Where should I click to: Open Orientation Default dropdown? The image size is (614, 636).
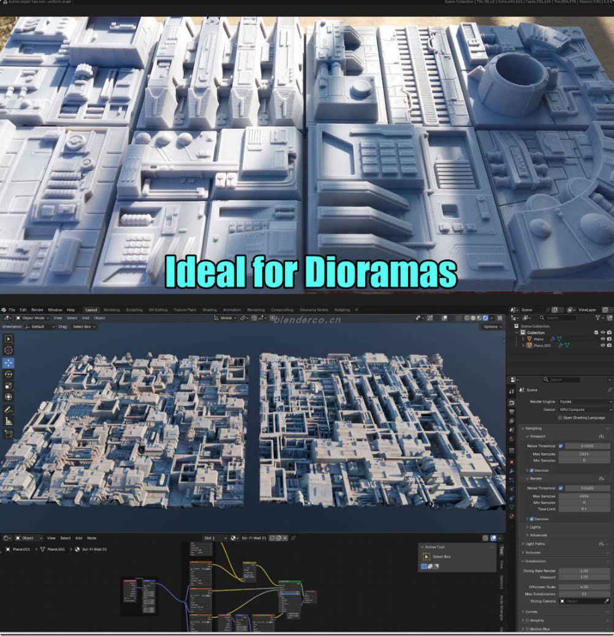tap(40, 326)
